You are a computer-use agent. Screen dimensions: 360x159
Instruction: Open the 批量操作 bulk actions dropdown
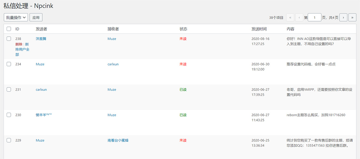16,18
